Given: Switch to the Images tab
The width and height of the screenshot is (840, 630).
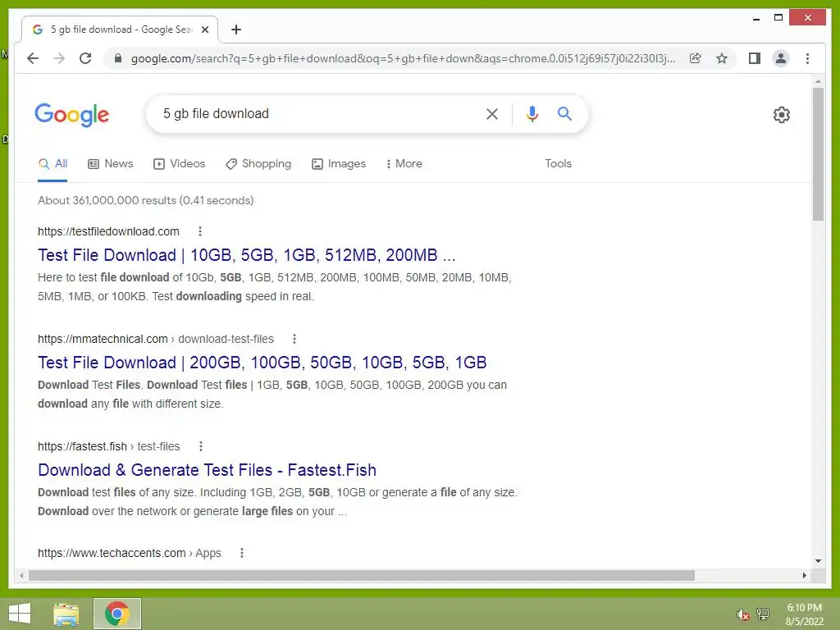Looking at the screenshot, I should [x=339, y=164].
